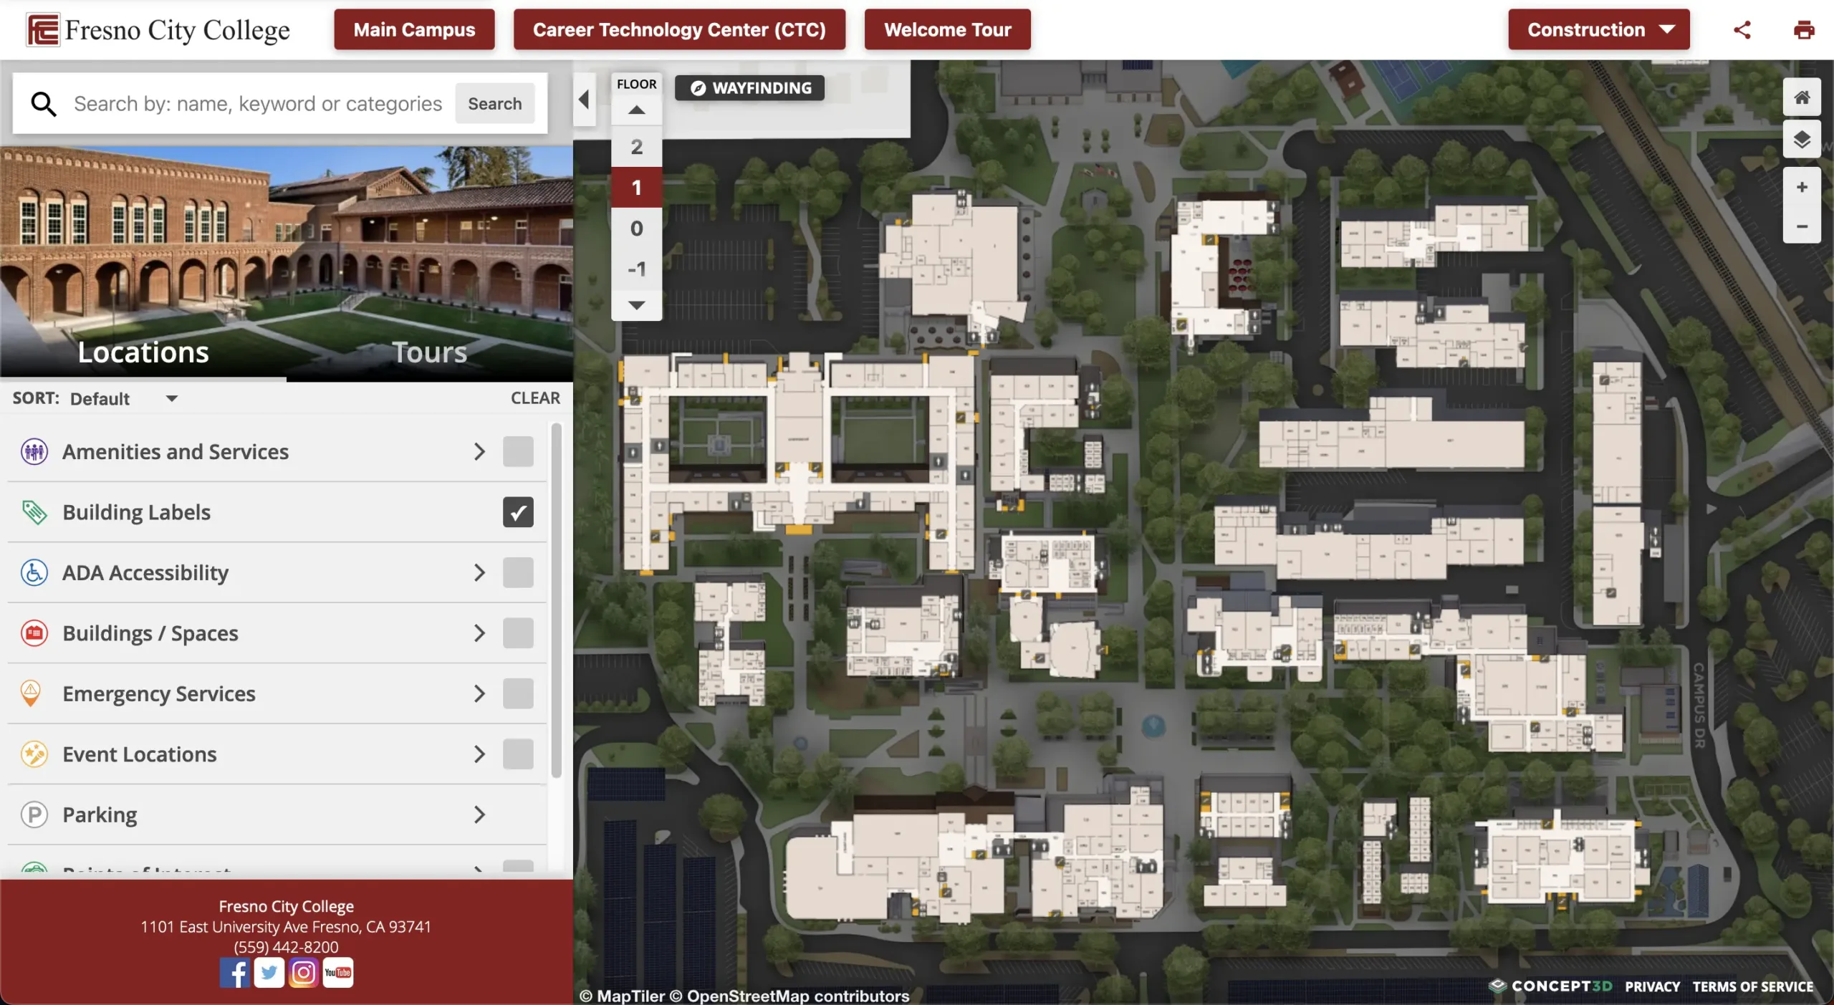Open the Facebook page icon
Viewport: 1834px width, 1005px height.
(x=235, y=973)
